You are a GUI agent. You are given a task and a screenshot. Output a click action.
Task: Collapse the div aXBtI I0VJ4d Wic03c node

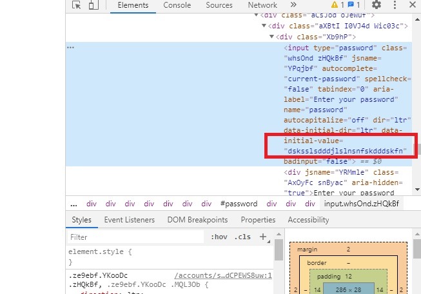click(264, 26)
